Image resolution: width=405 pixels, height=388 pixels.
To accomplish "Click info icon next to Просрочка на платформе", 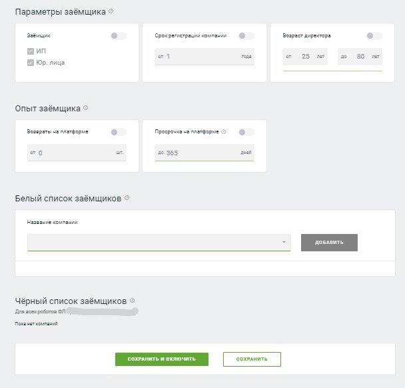I will pos(224,131).
